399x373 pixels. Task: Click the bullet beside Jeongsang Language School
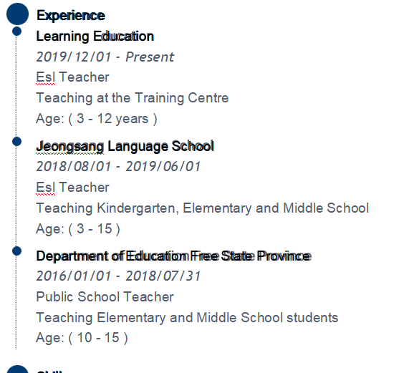tap(16, 141)
